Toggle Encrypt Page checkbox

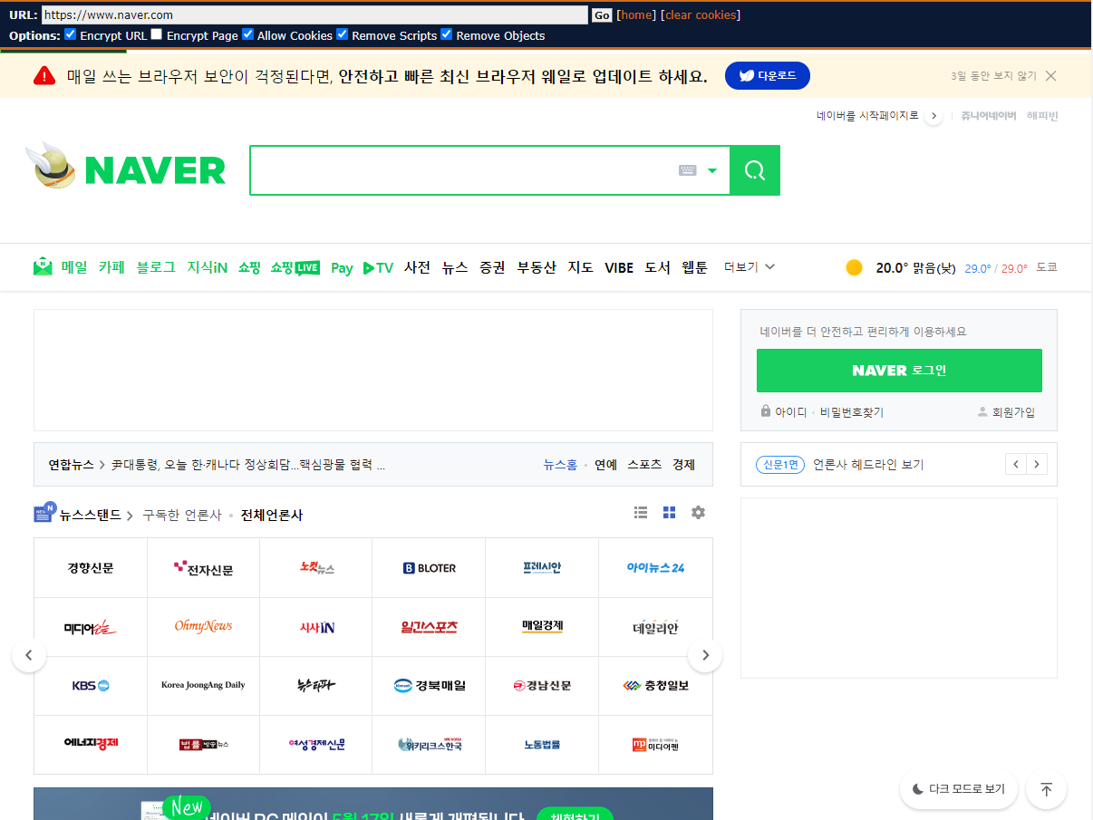pyautogui.click(x=157, y=34)
